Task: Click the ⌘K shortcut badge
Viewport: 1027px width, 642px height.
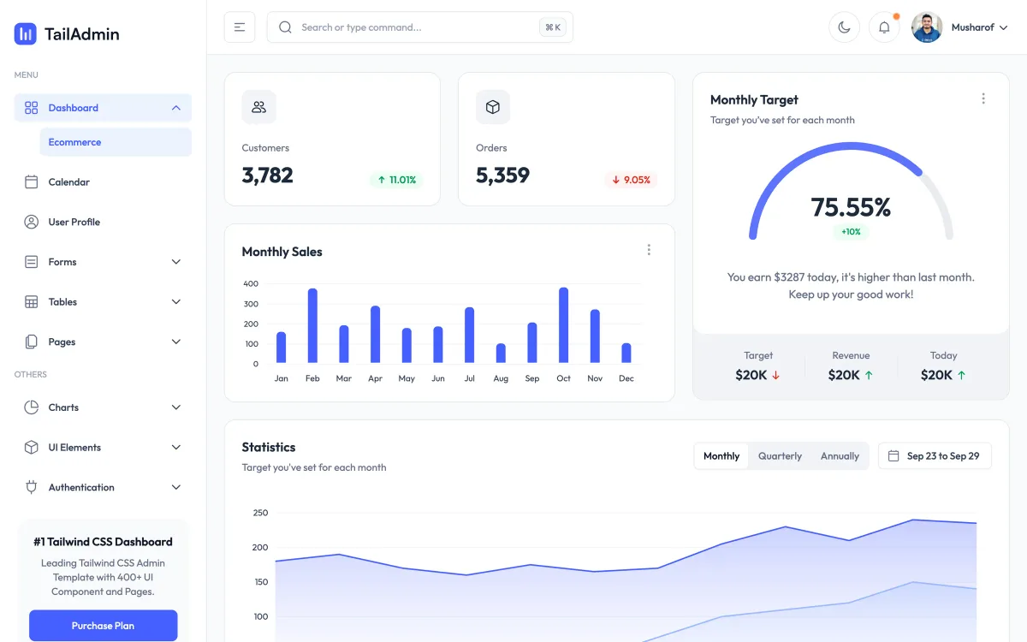Action: point(553,27)
